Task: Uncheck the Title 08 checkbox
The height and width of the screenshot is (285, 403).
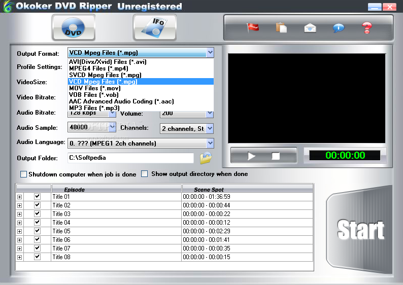Action: 37,257
